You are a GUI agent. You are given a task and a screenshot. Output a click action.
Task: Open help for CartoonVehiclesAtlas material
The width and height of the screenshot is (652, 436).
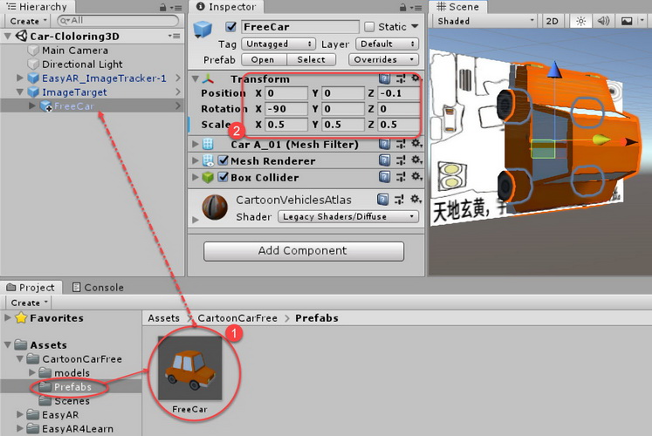[x=382, y=200]
